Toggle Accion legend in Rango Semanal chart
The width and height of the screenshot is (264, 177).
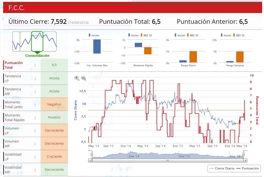pyautogui.click(x=226, y=35)
